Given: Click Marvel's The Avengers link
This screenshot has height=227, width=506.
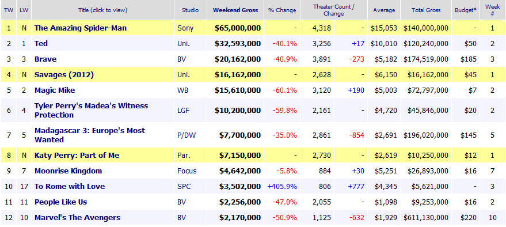Looking at the screenshot, I should 78,218.
